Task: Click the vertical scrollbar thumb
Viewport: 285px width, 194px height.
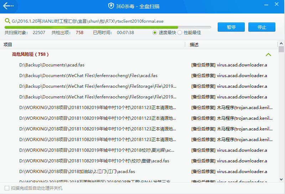Action: [281, 49]
